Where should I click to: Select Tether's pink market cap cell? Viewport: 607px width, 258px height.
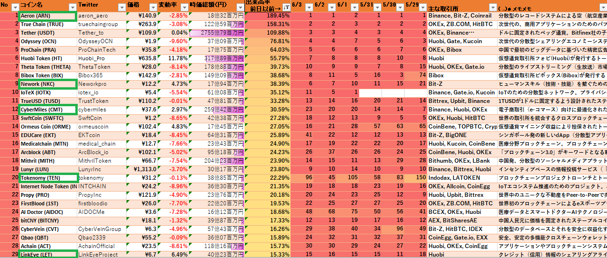click(x=217, y=33)
